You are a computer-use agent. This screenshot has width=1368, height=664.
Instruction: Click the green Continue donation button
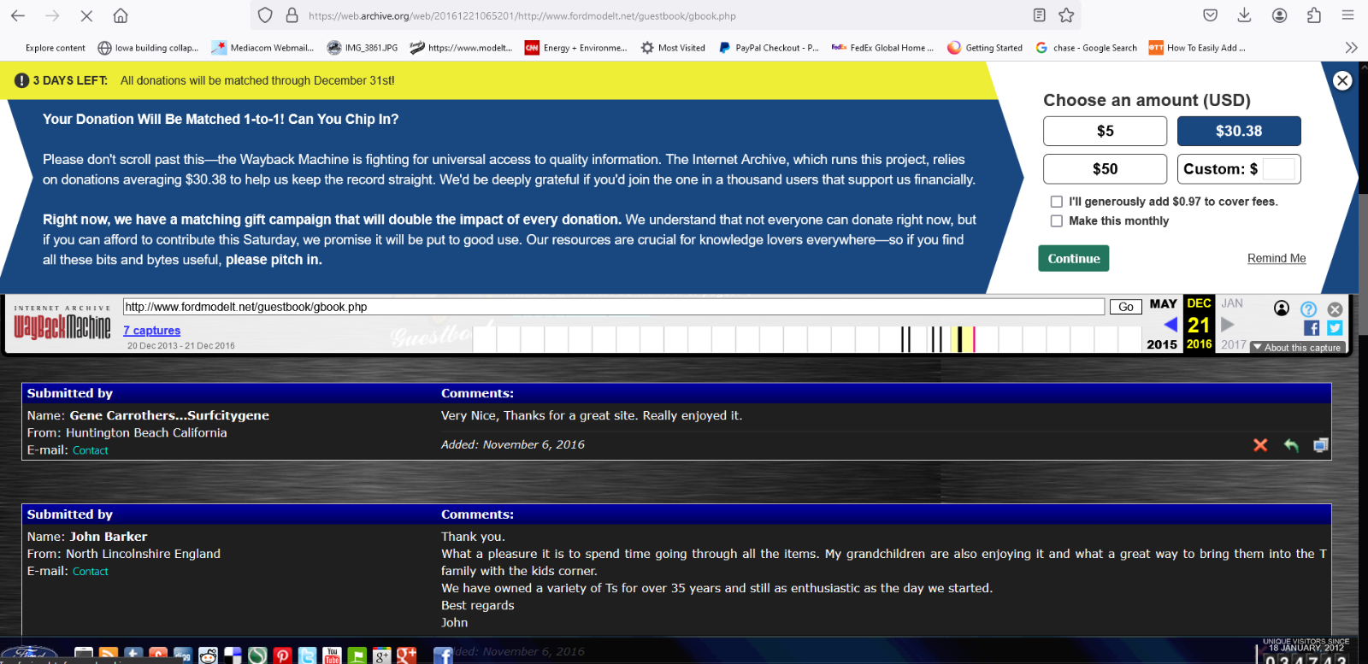pyautogui.click(x=1073, y=259)
